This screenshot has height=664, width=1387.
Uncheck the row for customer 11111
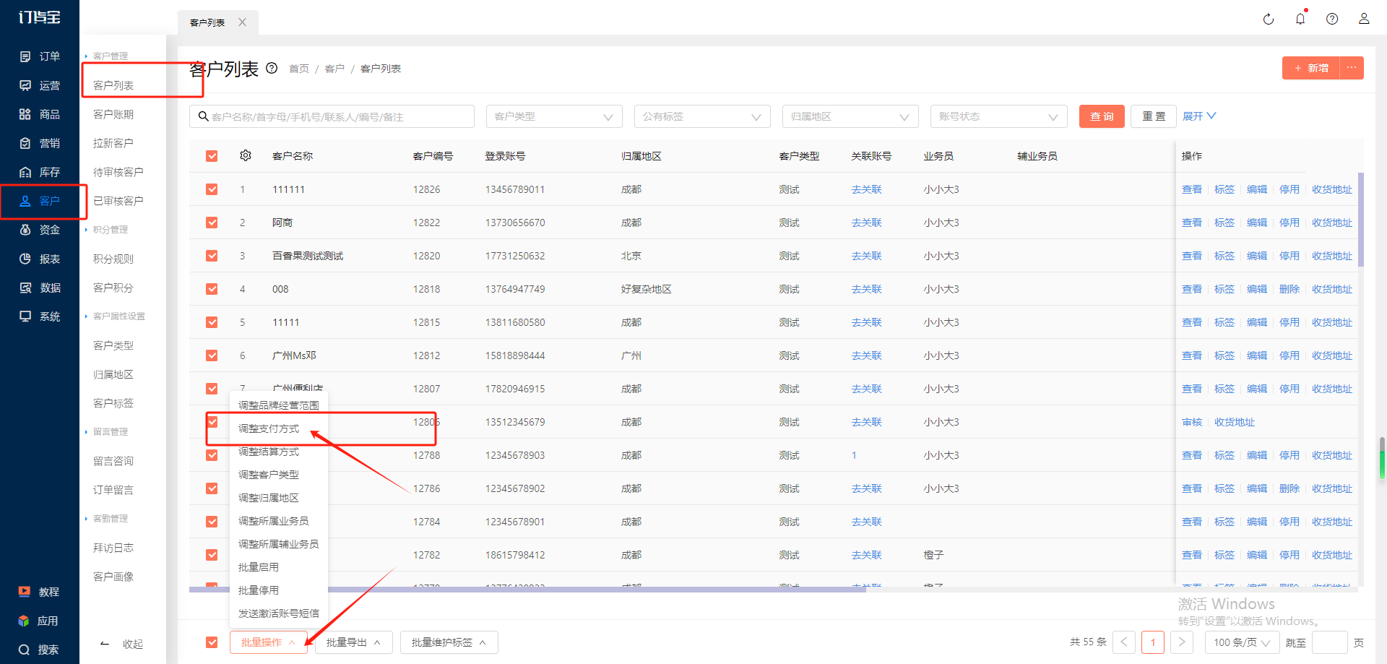click(212, 322)
